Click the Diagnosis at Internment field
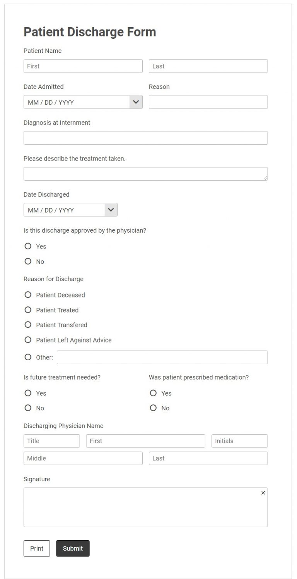Image resolution: width=297 pixels, height=579 pixels. [145, 137]
